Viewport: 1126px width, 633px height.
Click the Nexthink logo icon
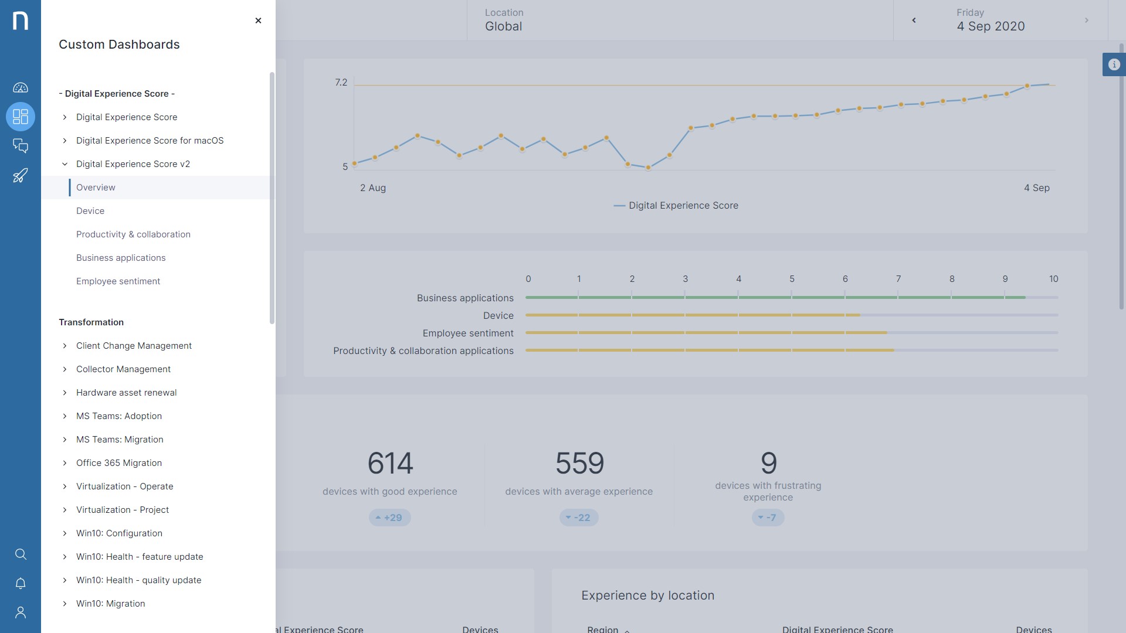[21, 21]
